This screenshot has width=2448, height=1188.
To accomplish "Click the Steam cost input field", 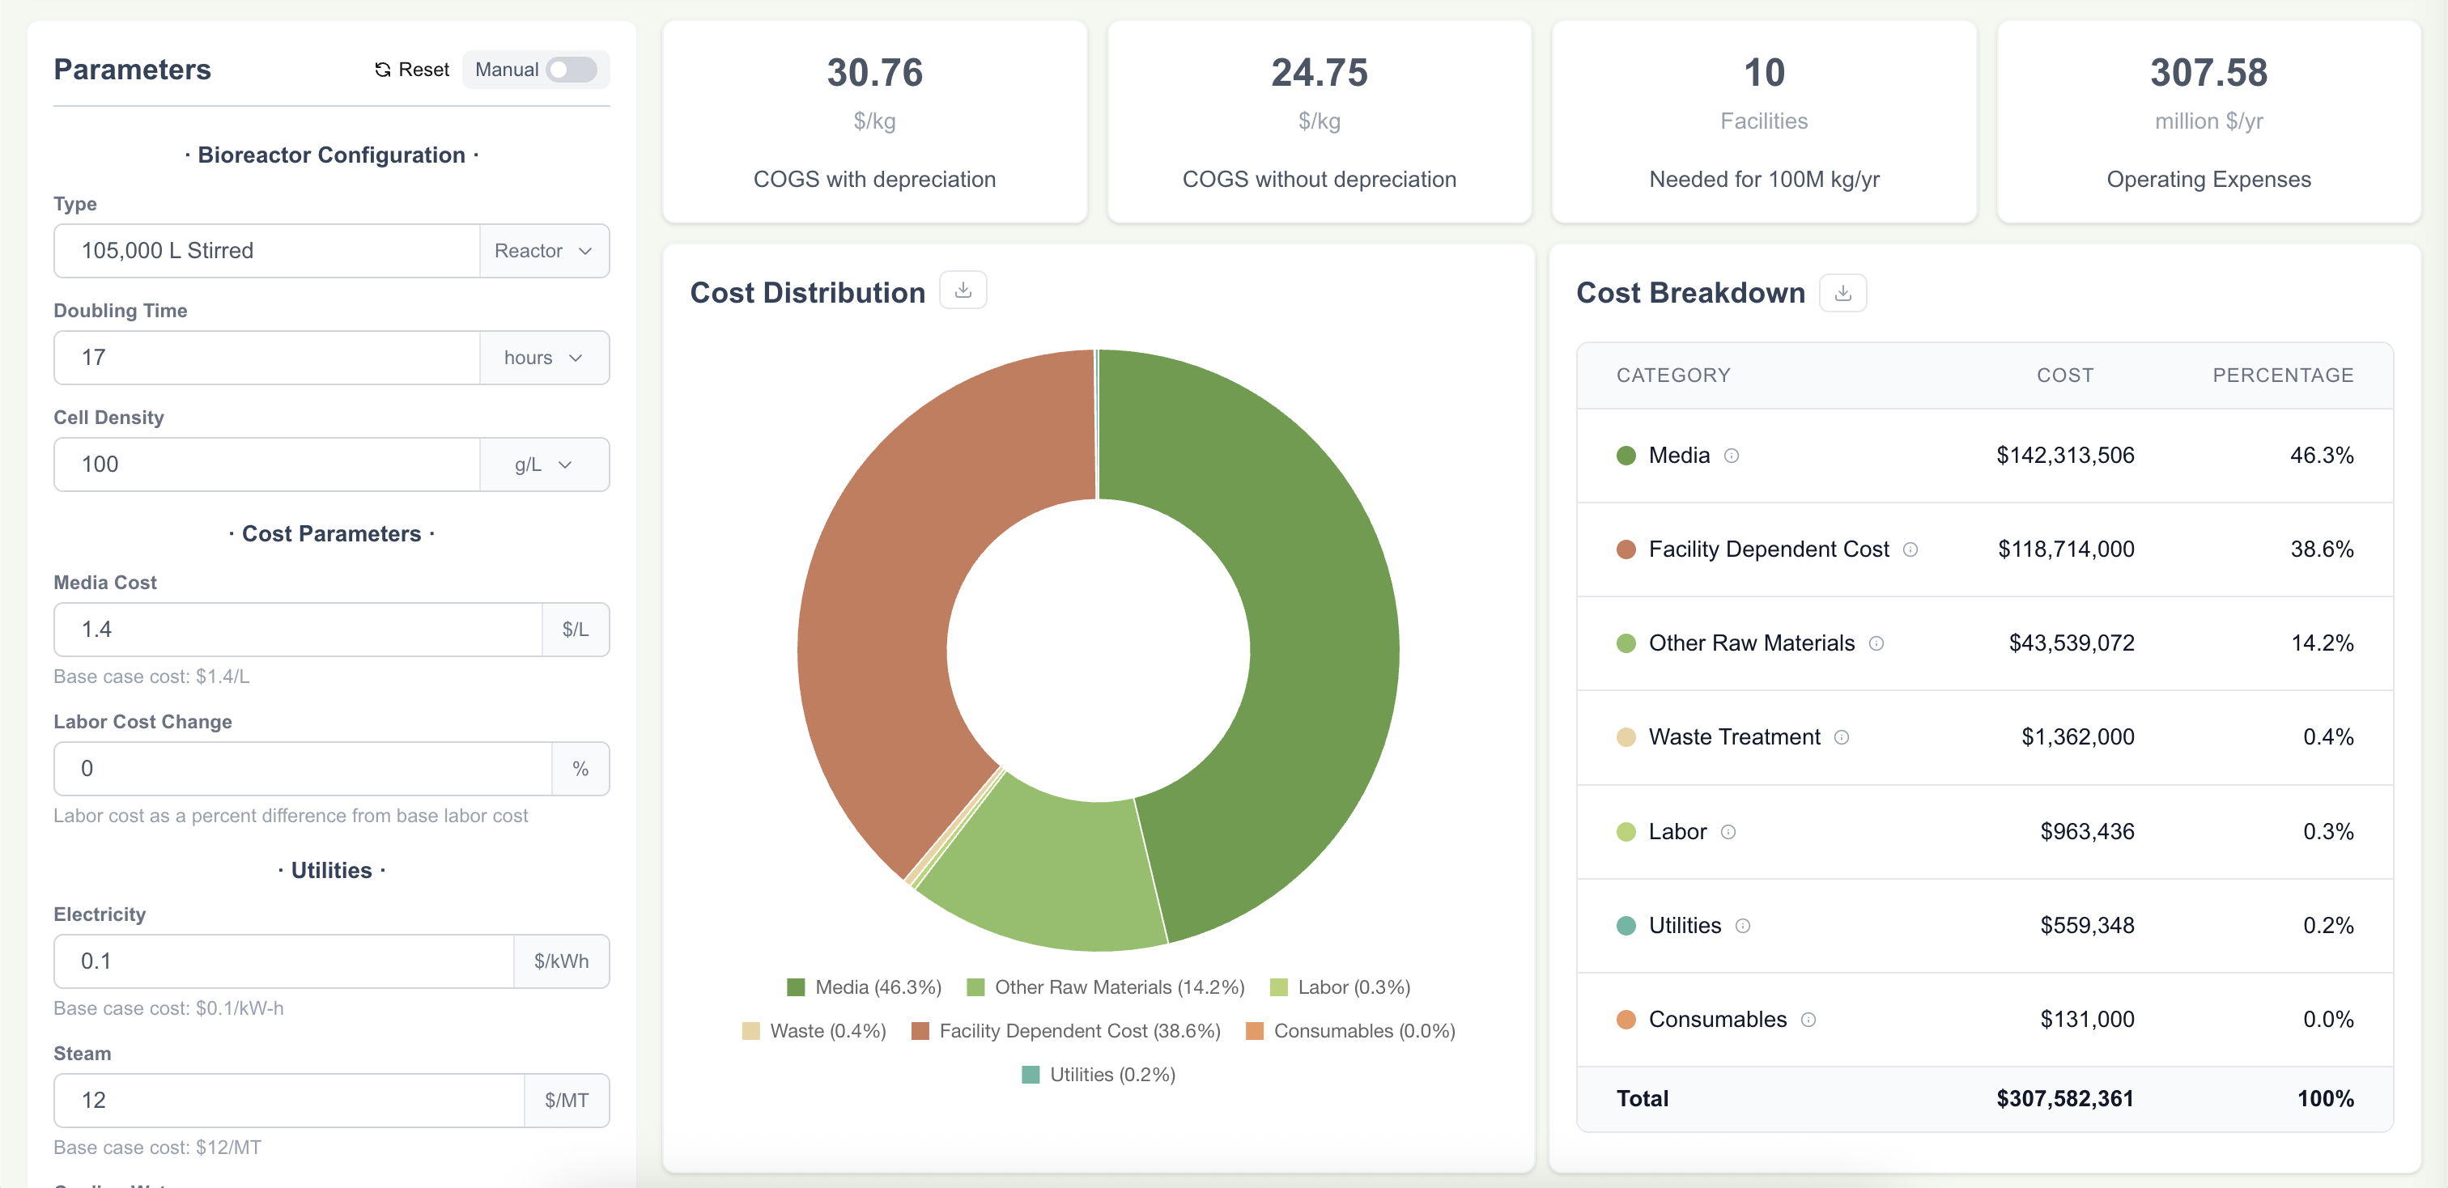I will [x=289, y=1101].
